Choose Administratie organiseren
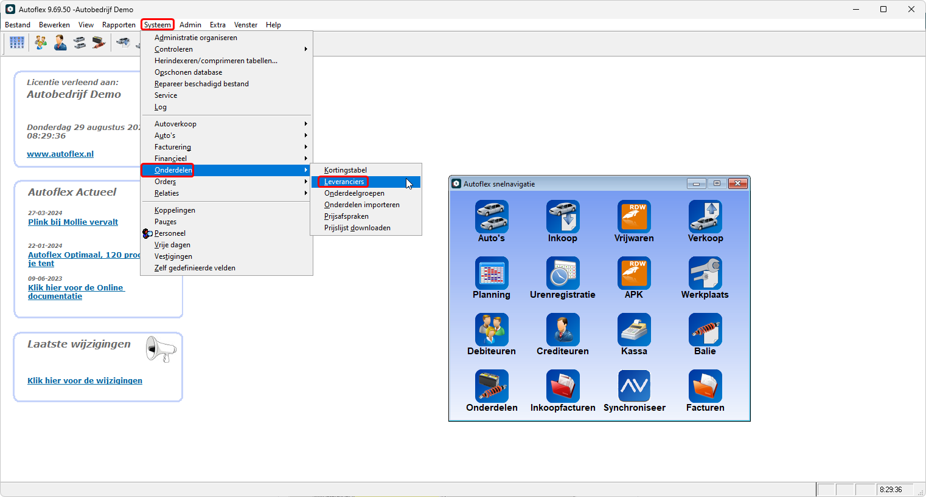 [x=226, y=38]
